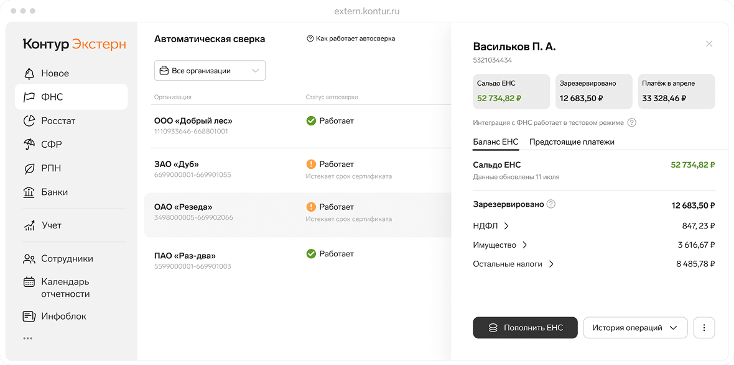Image resolution: width=734 pixels, height=365 pixels.
Task: Expand the История операций dropdown
Action: pos(635,327)
